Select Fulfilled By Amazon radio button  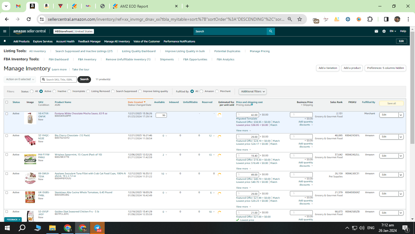(201, 91)
